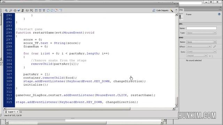223x125 pixels.
Task: Click Collapse selection icon
Action: point(40,10)
